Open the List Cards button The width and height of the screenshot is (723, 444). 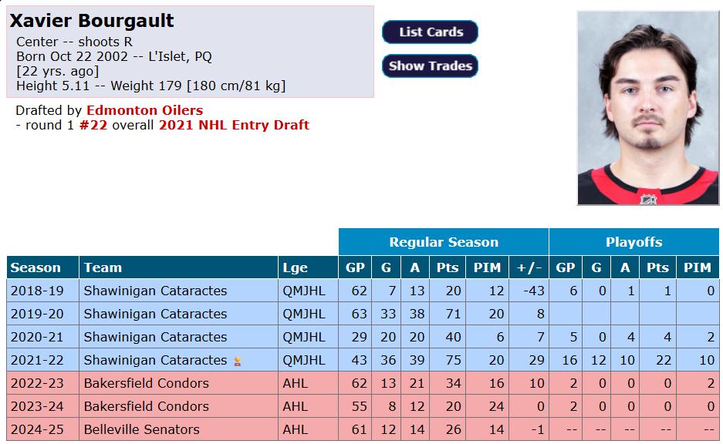pos(431,32)
